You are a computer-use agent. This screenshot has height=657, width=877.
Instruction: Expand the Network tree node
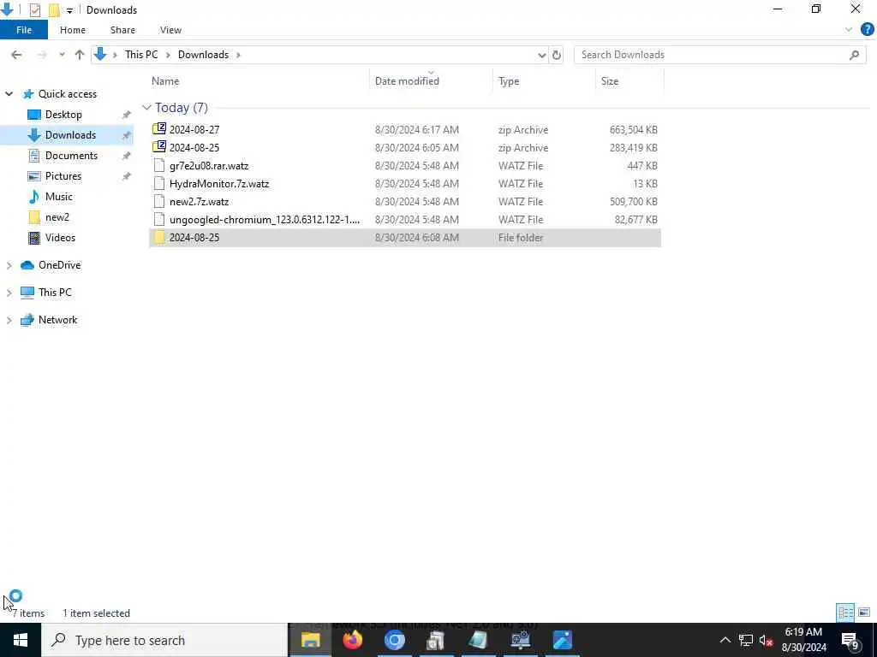[x=9, y=320]
